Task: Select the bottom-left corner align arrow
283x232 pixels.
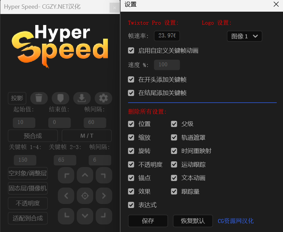Action: point(66,216)
